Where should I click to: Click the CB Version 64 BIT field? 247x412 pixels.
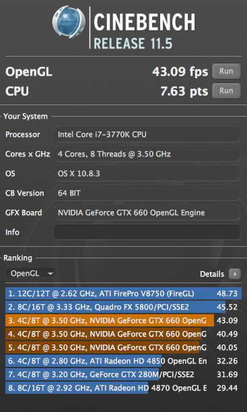click(x=147, y=193)
